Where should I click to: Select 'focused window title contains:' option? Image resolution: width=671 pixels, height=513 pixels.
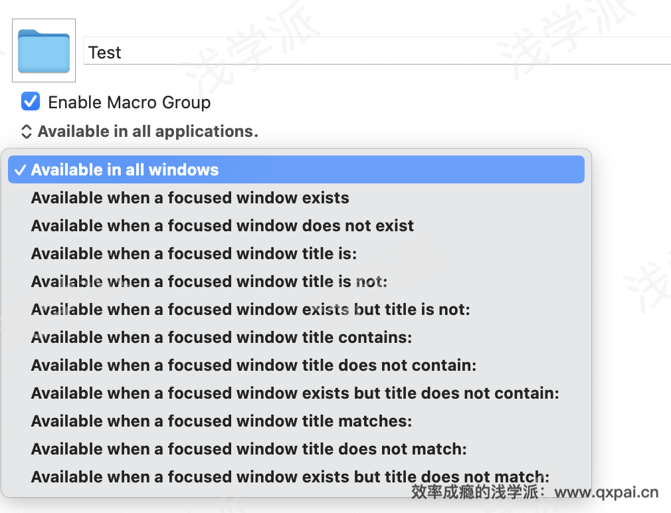[x=221, y=337]
